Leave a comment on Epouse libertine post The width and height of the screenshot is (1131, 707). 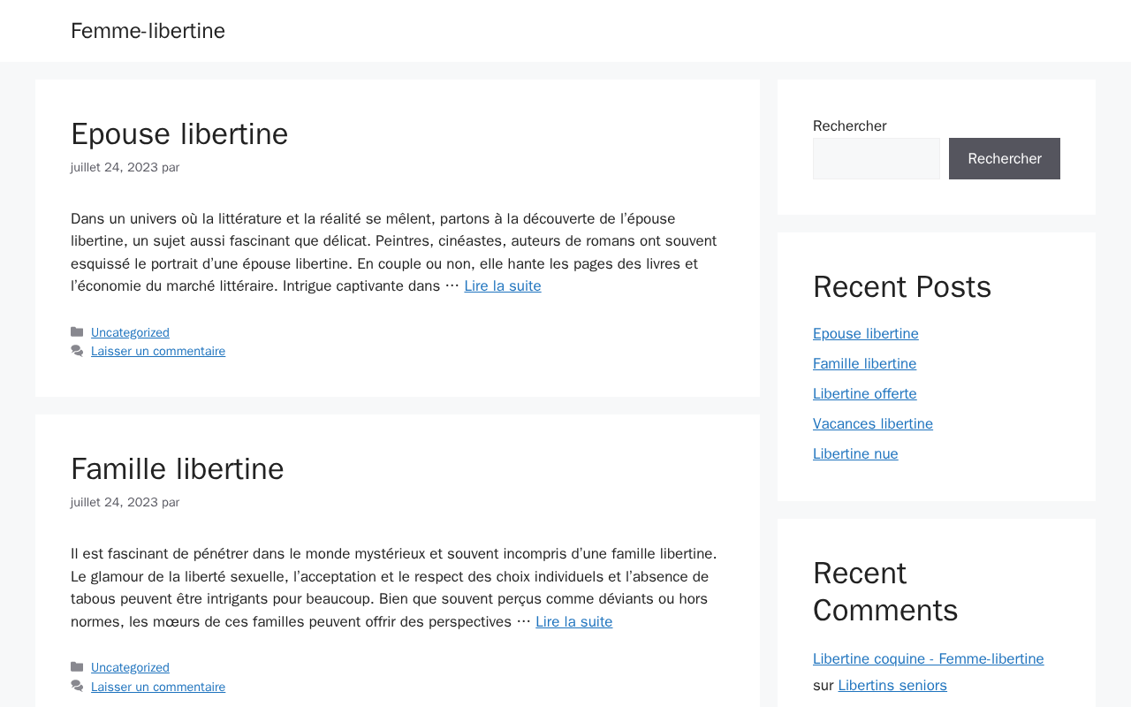[x=158, y=351]
